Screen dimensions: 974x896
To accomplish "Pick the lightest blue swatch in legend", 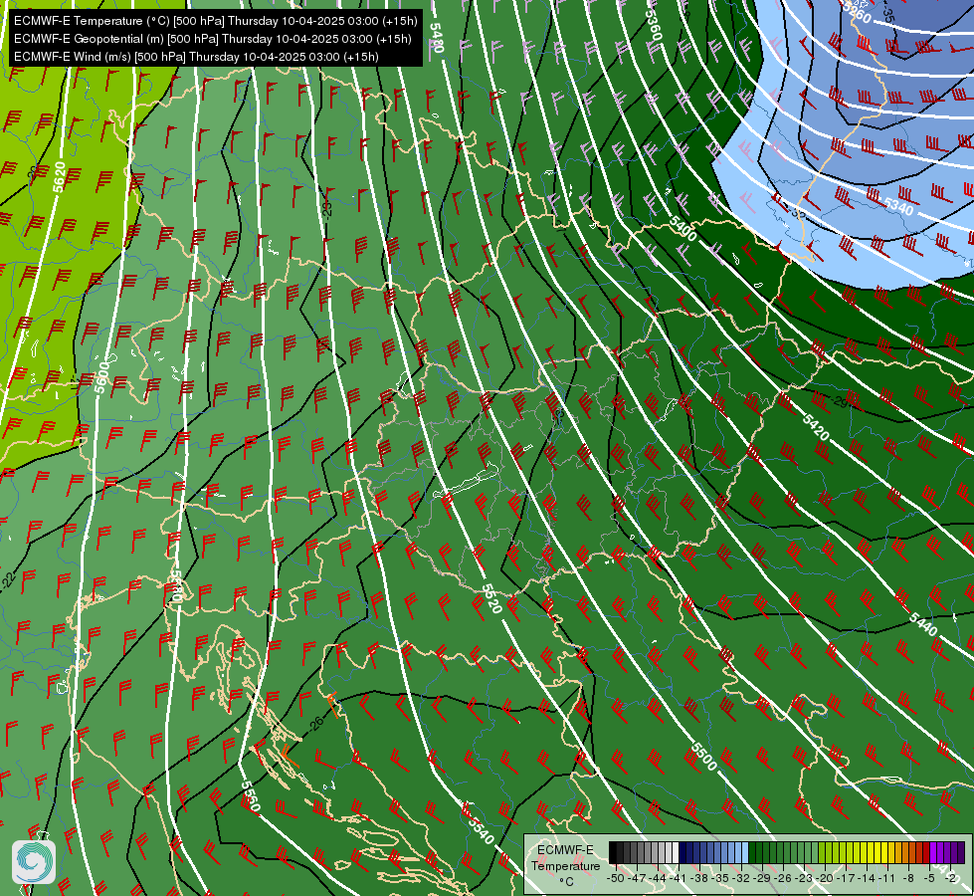I will coord(745,852).
